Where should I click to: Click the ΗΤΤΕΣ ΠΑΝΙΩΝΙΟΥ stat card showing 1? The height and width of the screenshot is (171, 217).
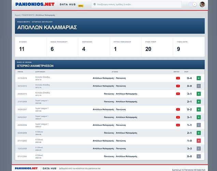125,47
